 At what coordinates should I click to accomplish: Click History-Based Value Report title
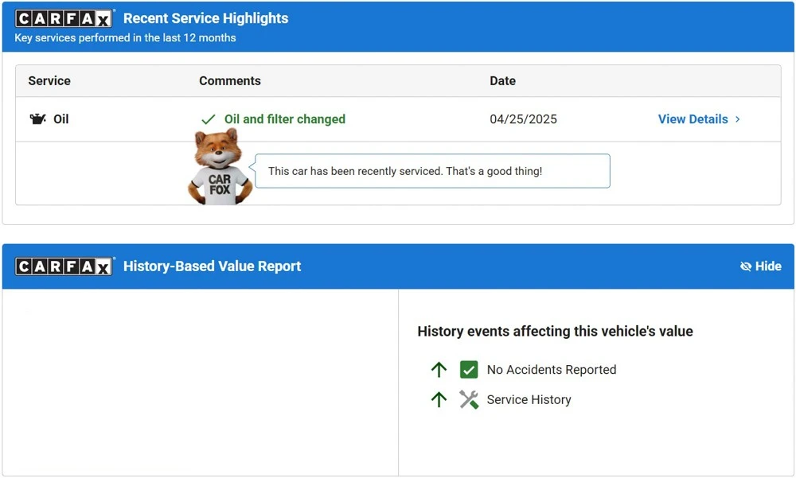pyautogui.click(x=213, y=266)
